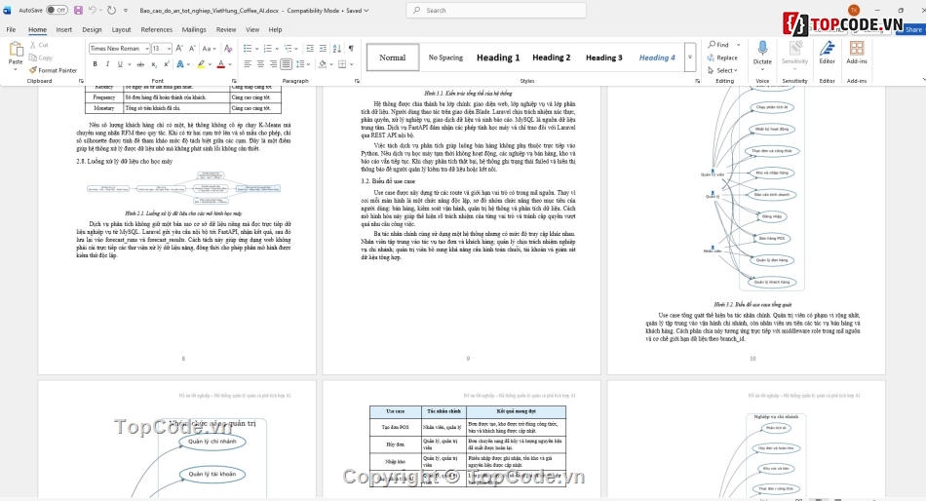Increase paragraph indent
This screenshot has width=926, height=501.
[323, 49]
